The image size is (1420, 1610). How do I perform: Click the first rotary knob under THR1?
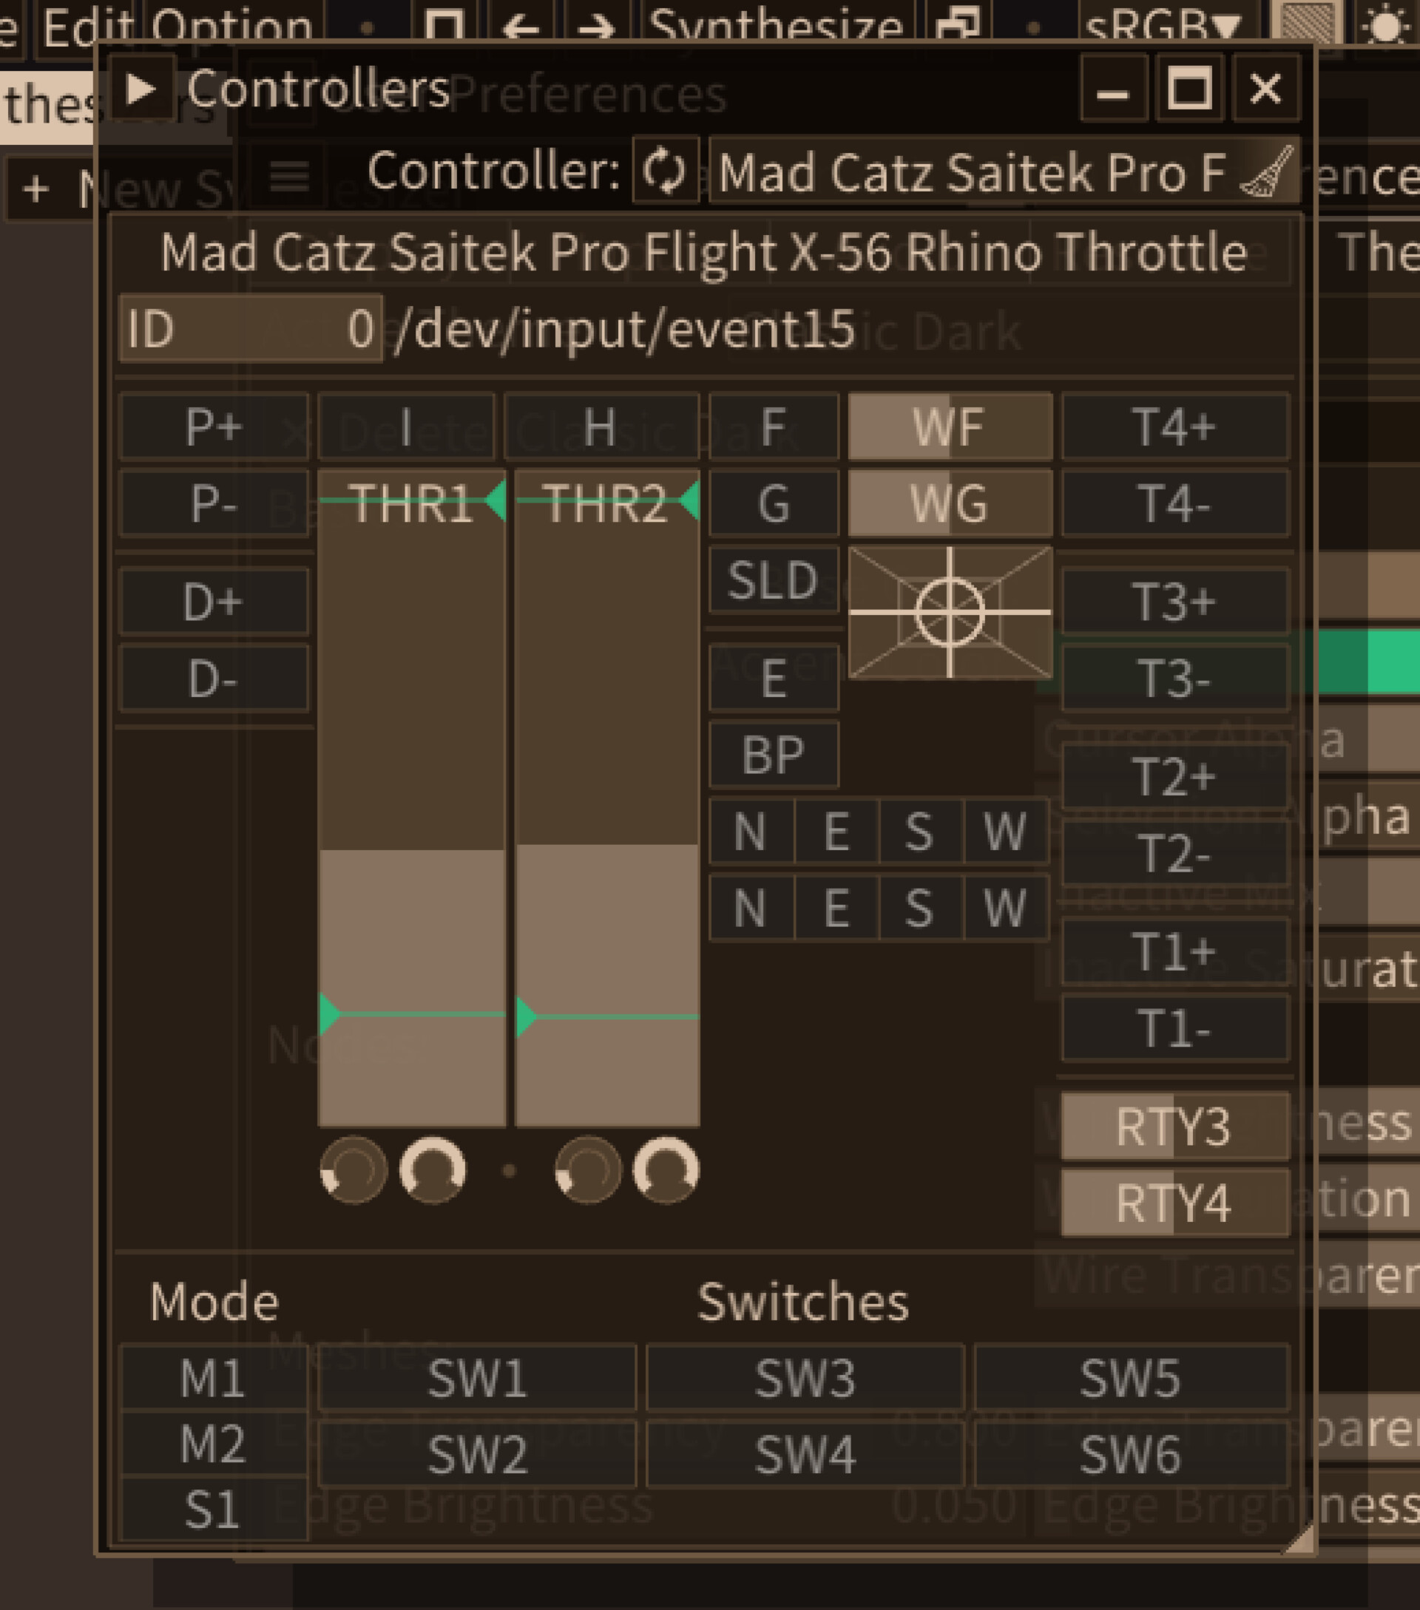[354, 1169]
